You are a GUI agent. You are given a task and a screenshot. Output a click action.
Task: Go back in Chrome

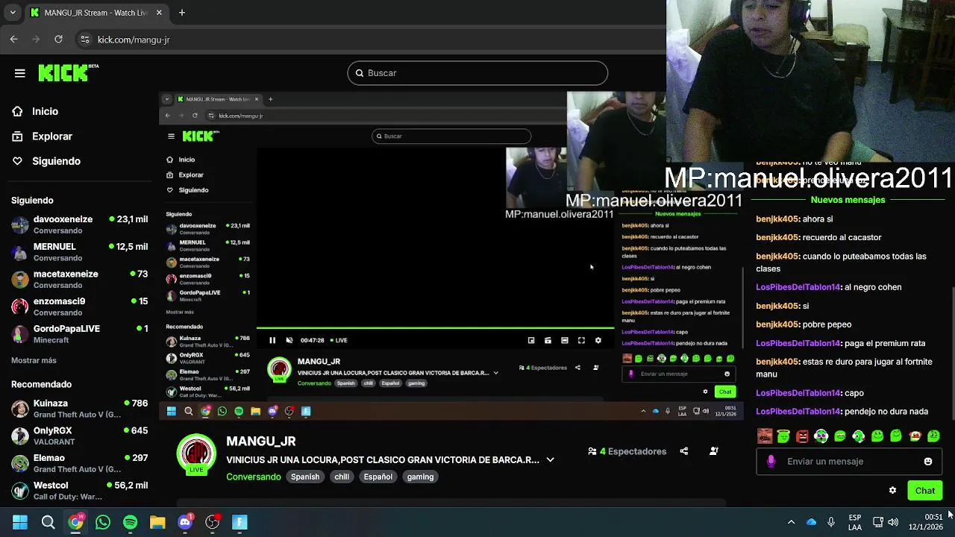tap(14, 40)
